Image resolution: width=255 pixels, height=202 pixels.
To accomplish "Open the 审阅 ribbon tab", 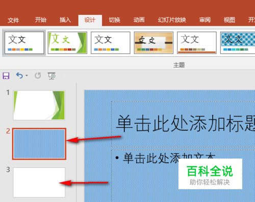I will pos(205,20).
